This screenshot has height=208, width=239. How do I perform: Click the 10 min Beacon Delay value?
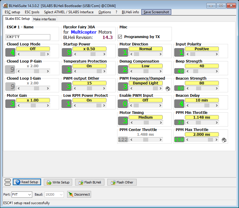click(x=202, y=100)
